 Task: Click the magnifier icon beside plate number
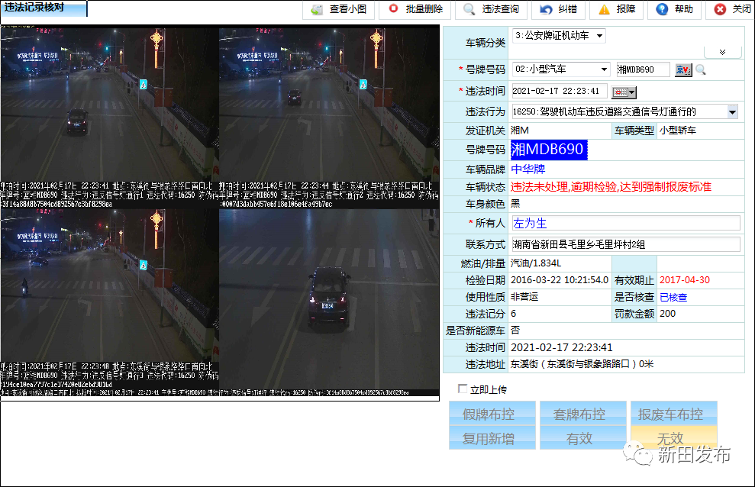point(701,69)
